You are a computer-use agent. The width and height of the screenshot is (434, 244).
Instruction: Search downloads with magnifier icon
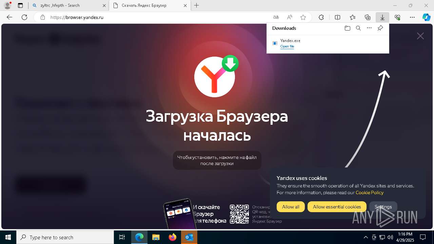coord(358,28)
